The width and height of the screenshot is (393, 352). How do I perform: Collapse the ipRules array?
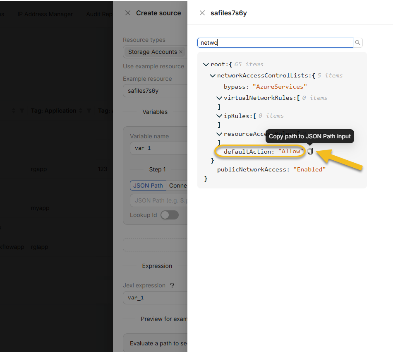pos(219,116)
